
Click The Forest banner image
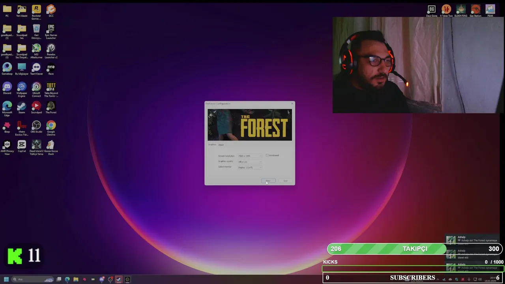coord(250,125)
